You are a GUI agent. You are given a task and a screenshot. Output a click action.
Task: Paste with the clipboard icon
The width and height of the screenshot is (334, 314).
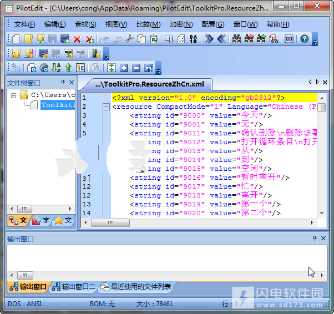pos(154,39)
